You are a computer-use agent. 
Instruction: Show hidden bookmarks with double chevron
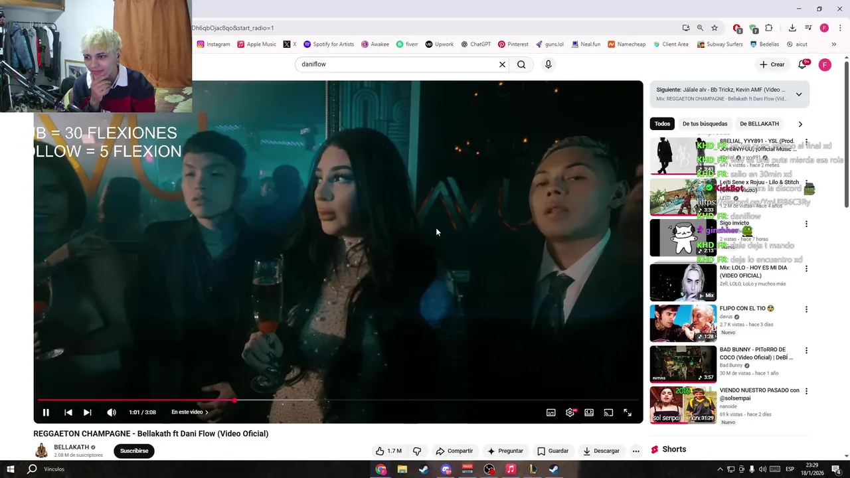click(x=833, y=44)
